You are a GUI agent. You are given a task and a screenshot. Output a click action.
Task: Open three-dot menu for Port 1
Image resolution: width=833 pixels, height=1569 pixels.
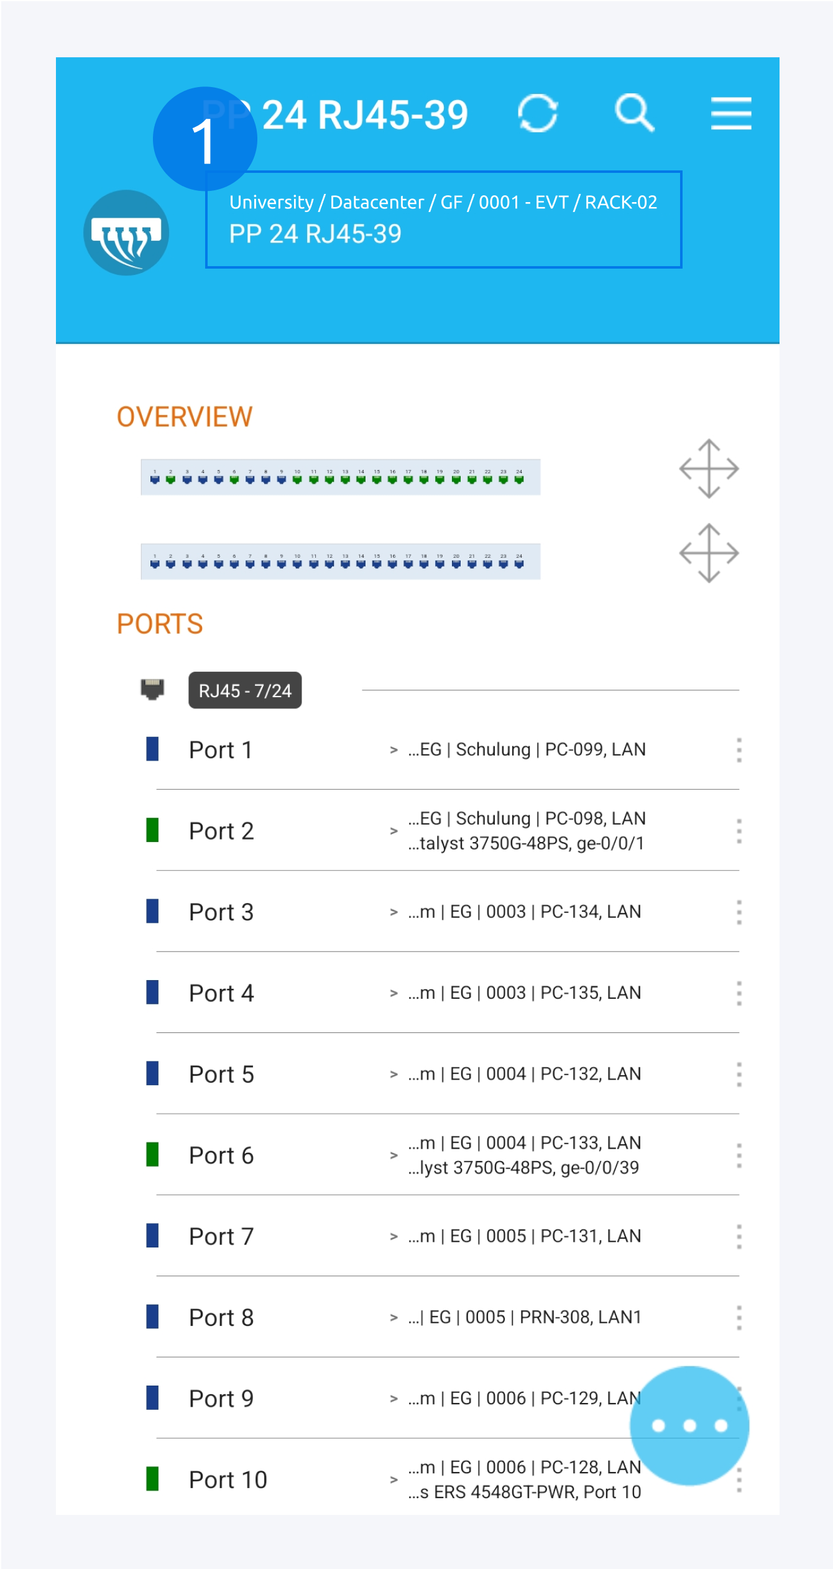(739, 750)
